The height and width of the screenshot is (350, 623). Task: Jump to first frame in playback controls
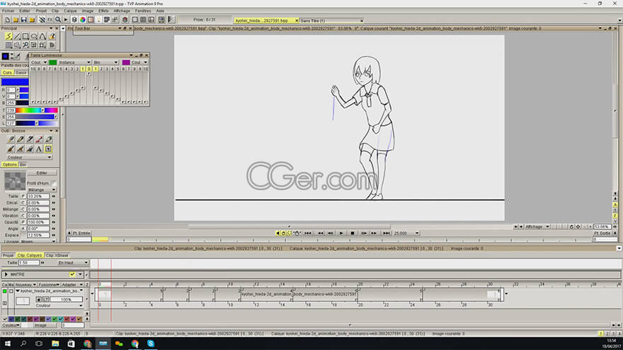point(308,233)
